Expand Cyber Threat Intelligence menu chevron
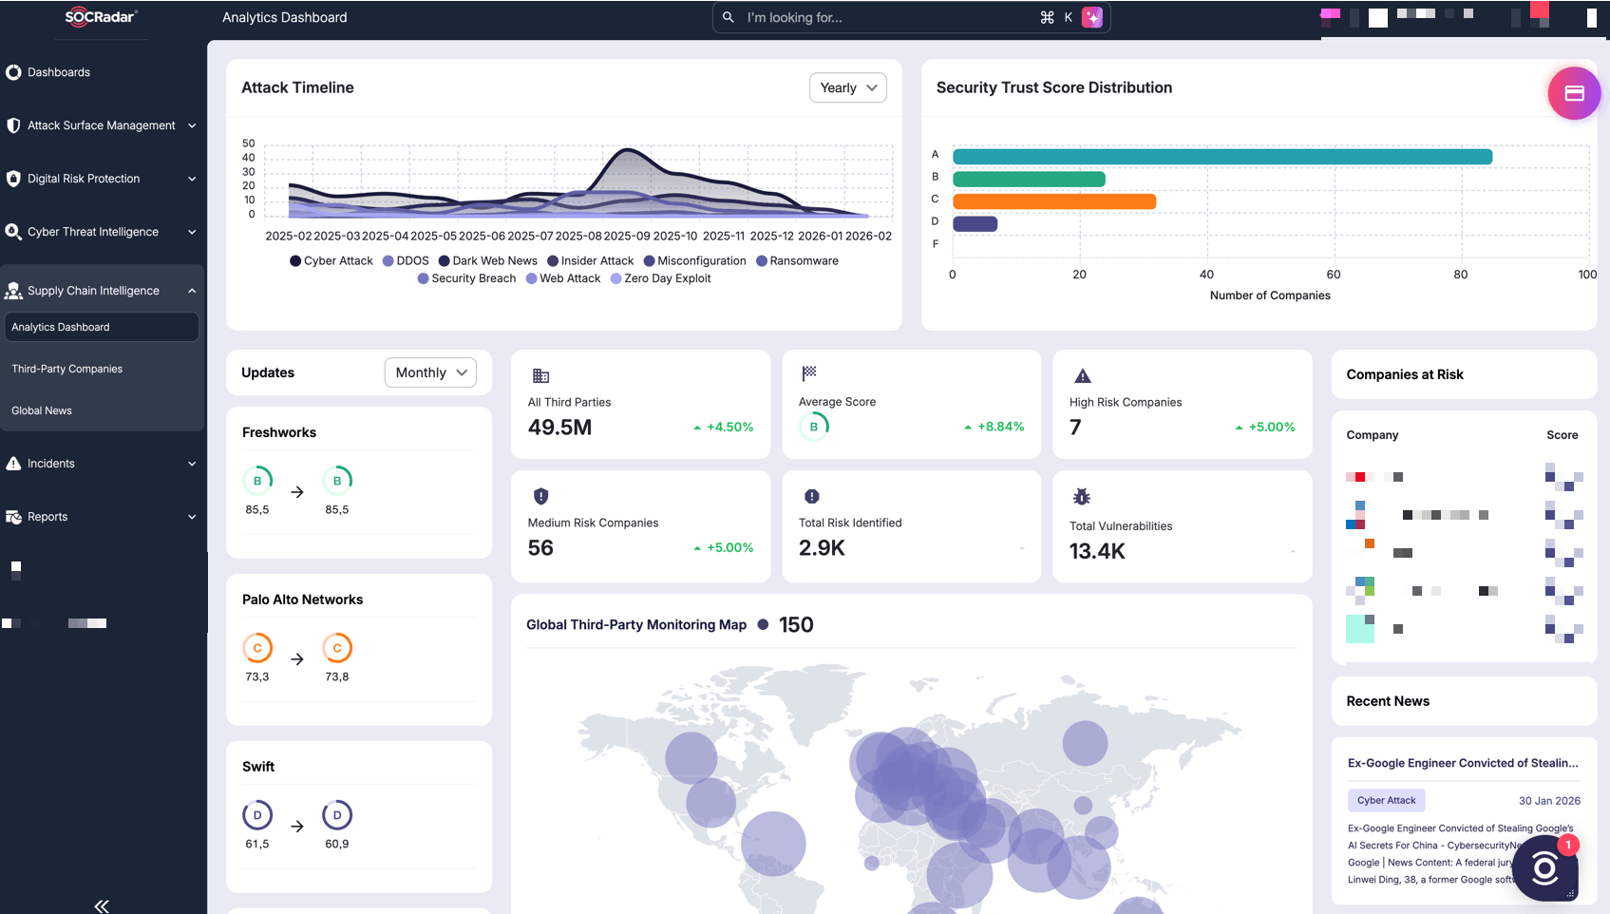The width and height of the screenshot is (1610, 914). click(x=192, y=232)
